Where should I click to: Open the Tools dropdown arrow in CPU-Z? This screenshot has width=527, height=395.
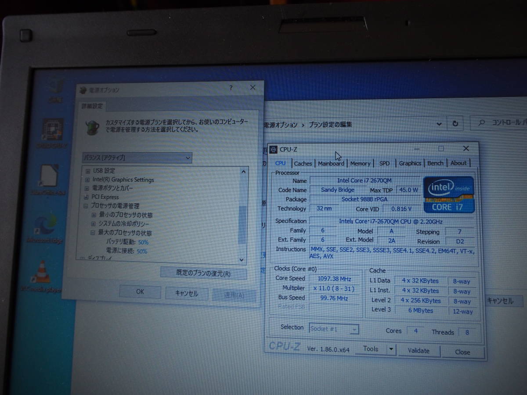pos(391,349)
